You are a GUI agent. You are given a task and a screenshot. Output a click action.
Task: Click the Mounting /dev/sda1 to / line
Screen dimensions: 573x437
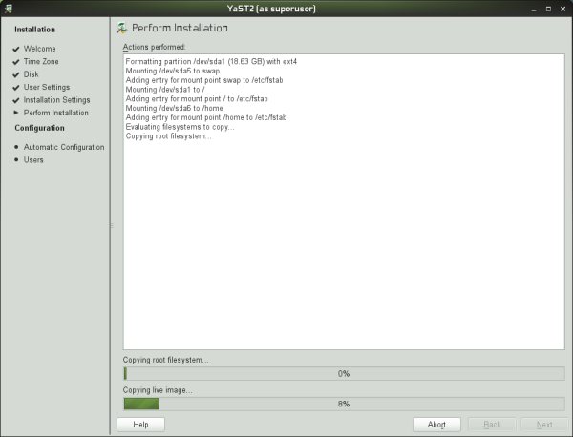[x=165, y=90]
